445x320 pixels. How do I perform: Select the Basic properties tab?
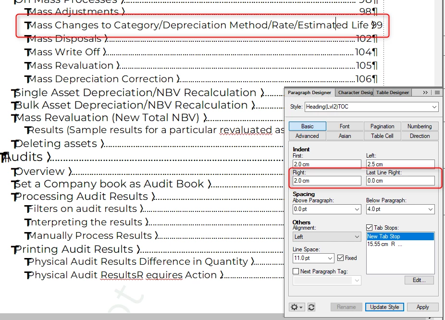pyautogui.click(x=308, y=126)
